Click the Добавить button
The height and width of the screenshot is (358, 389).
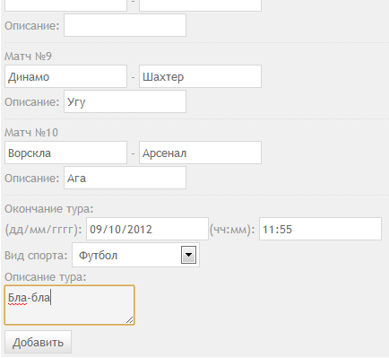pos(38,342)
